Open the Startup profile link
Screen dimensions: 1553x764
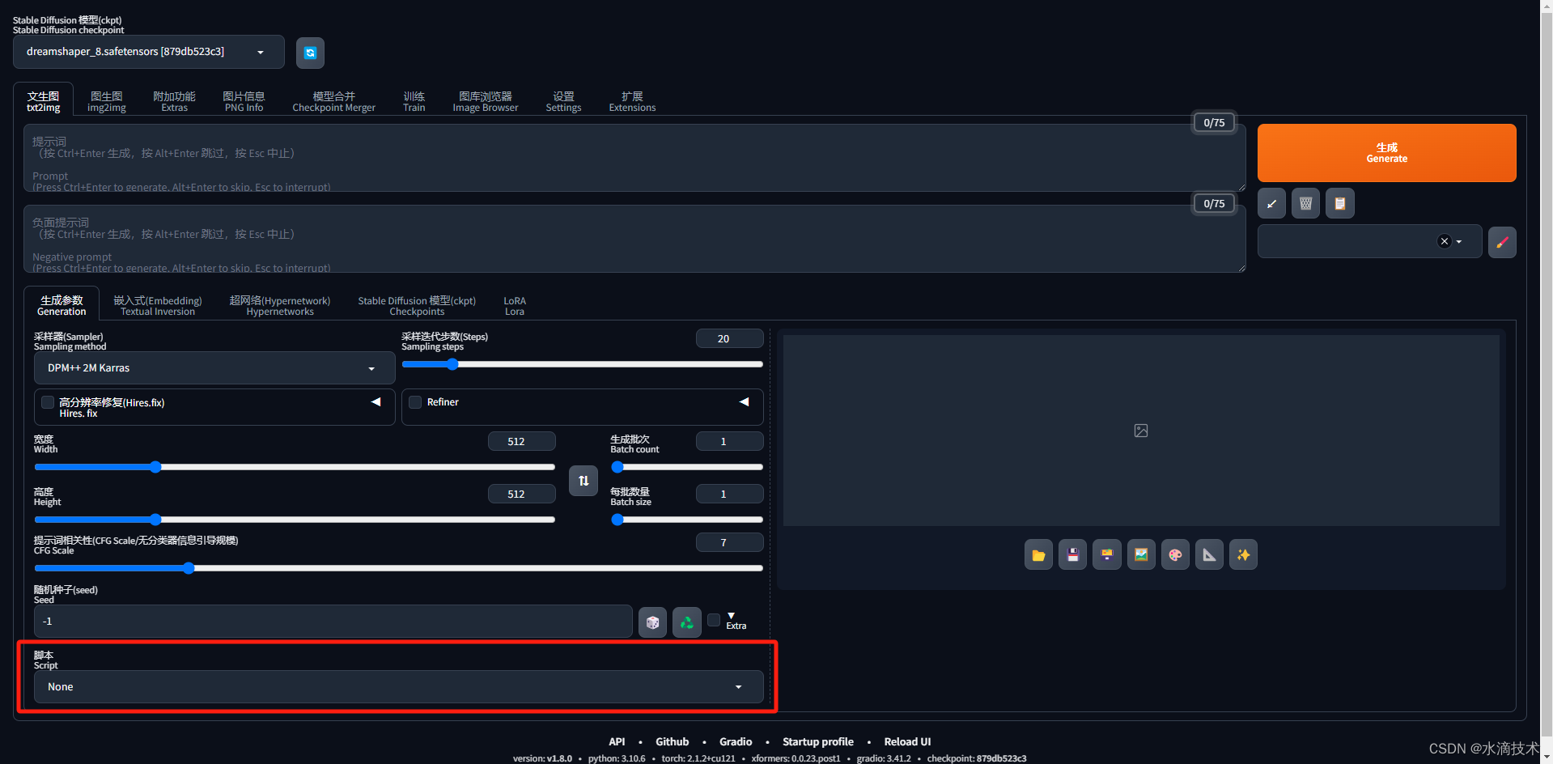click(817, 741)
